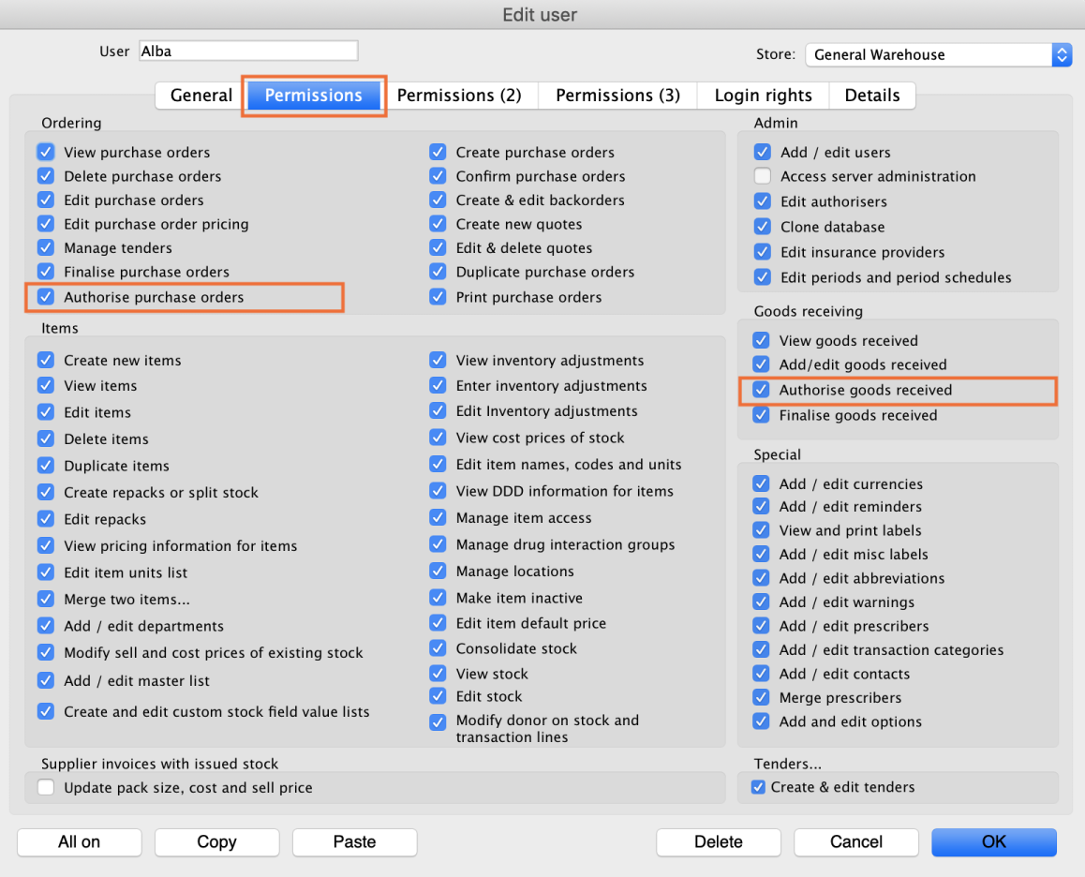Open the Store dropdown menu
The height and width of the screenshot is (877, 1085).
[938, 55]
